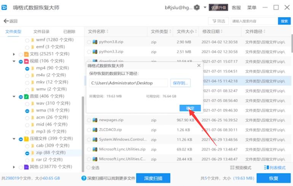Switch to the 文件目录 tab
Image resolution: width=293 pixels, height=186 pixels.
[x=41, y=32]
